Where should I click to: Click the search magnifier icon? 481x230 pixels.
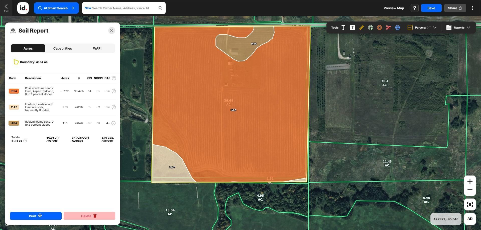tap(160, 8)
